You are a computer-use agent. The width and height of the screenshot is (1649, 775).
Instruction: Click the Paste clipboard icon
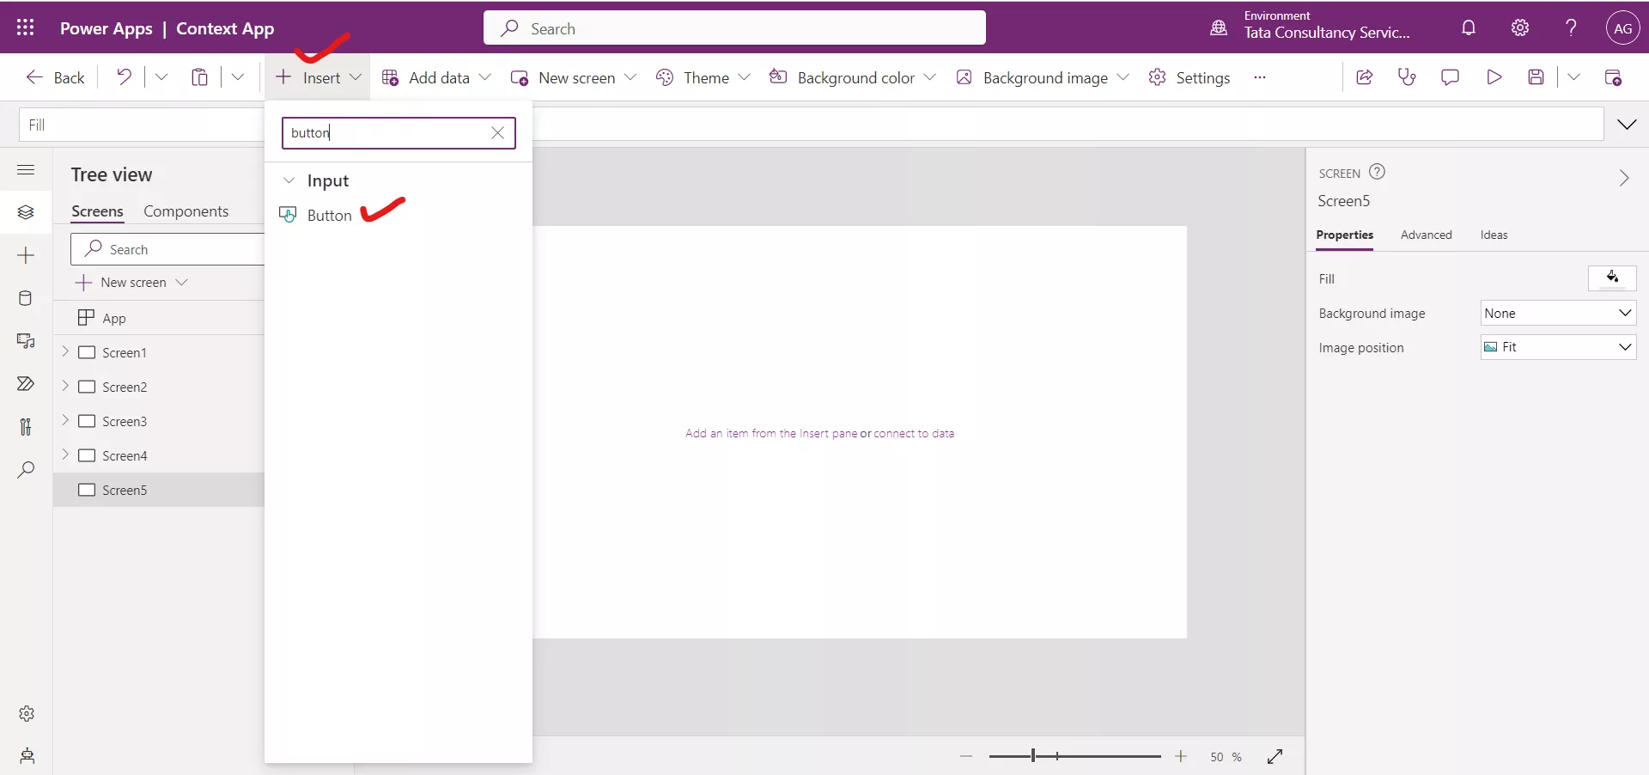[x=199, y=77]
